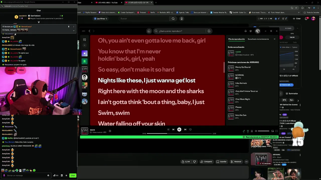The width and height of the screenshot is (321, 180).
Task: Skip to next track in Spotify
Action: (x=185, y=129)
